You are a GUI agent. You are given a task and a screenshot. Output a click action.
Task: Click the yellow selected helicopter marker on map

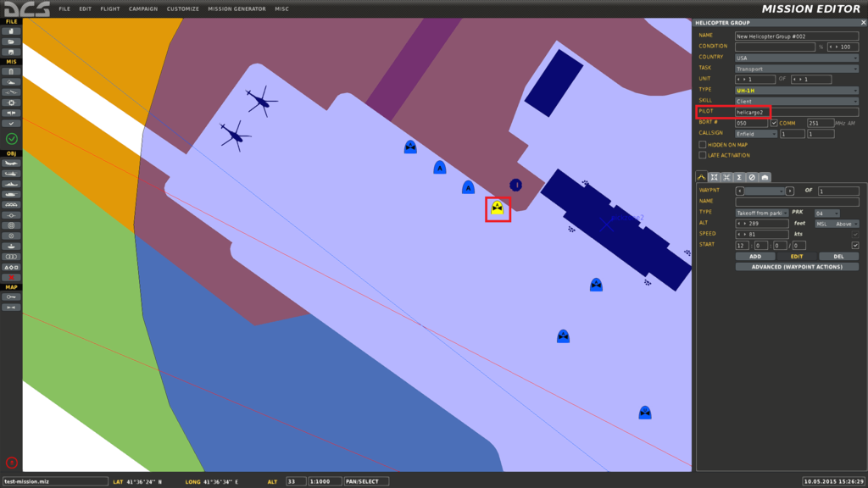coord(498,208)
